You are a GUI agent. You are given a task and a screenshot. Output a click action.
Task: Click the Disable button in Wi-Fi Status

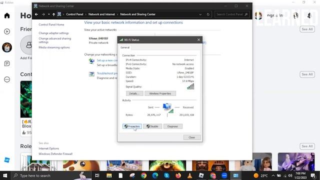[x=152, y=126]
